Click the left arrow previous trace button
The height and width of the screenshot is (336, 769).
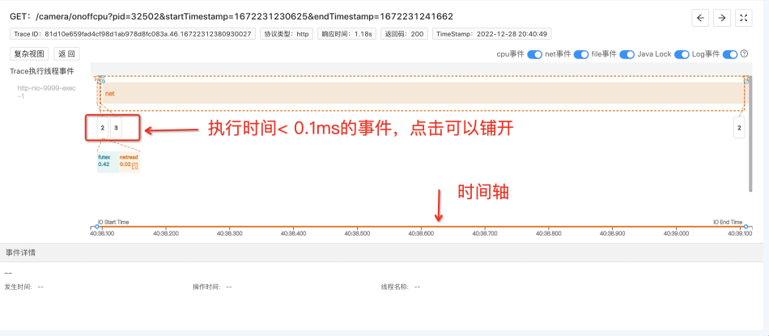[701, 18]
